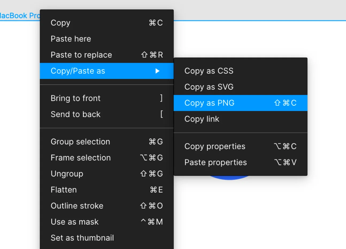Select Copy as SVG in submenu

click(x=240, y=87)
